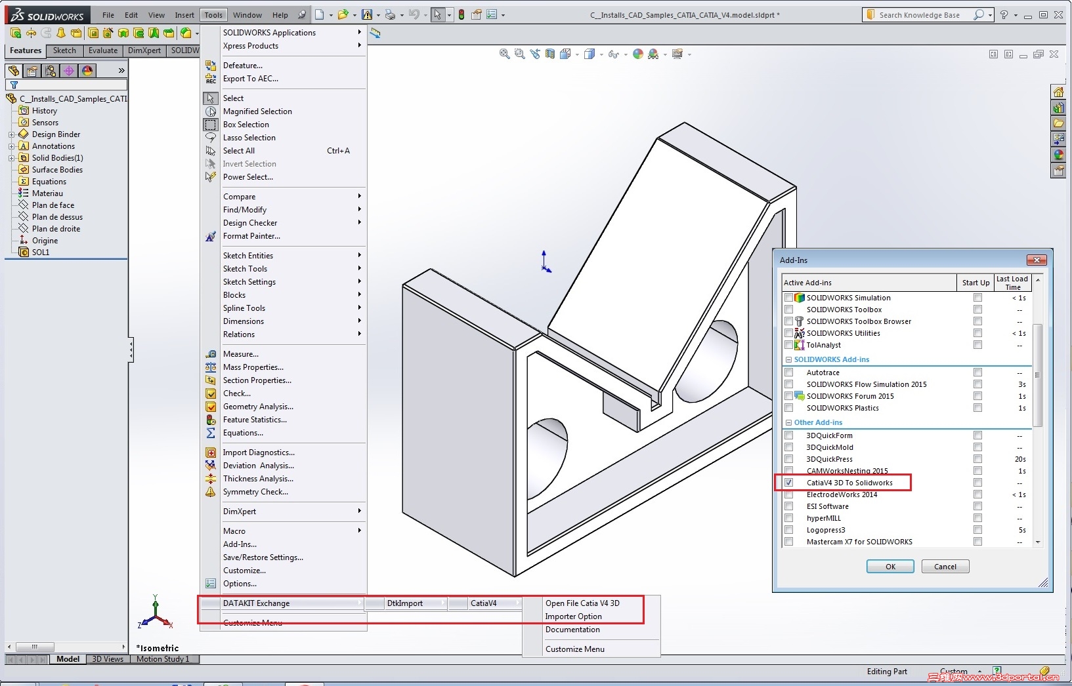Click the Rebuild traffic light icon
The width and height of the screenshot is (1072, 686).
[x=461, y=14]
